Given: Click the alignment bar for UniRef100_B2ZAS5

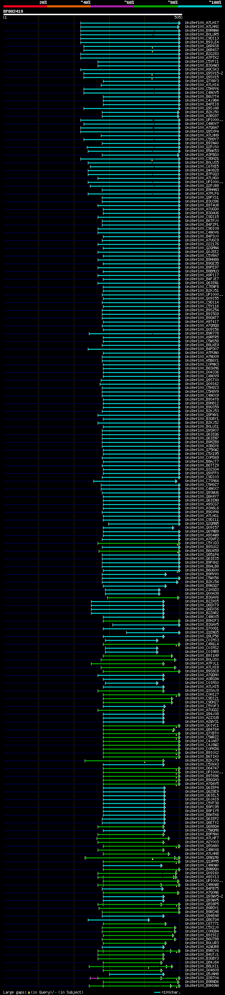Looking at the screenshot, I should (128, 601).
